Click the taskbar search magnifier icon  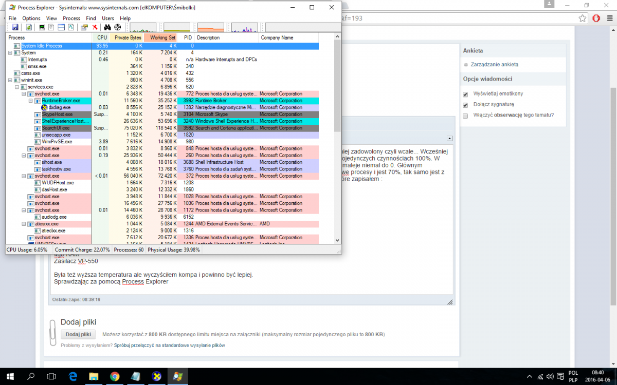(30, 376)
